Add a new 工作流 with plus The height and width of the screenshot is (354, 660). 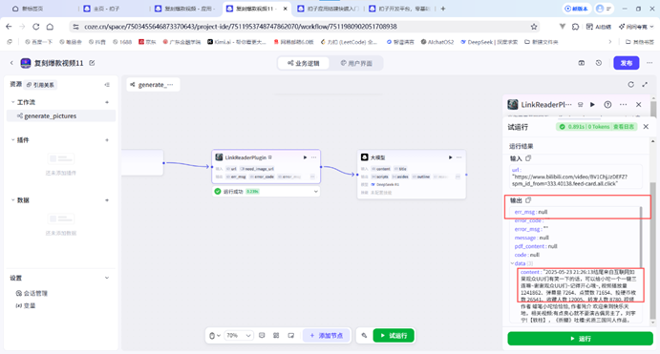click(107, 102)
